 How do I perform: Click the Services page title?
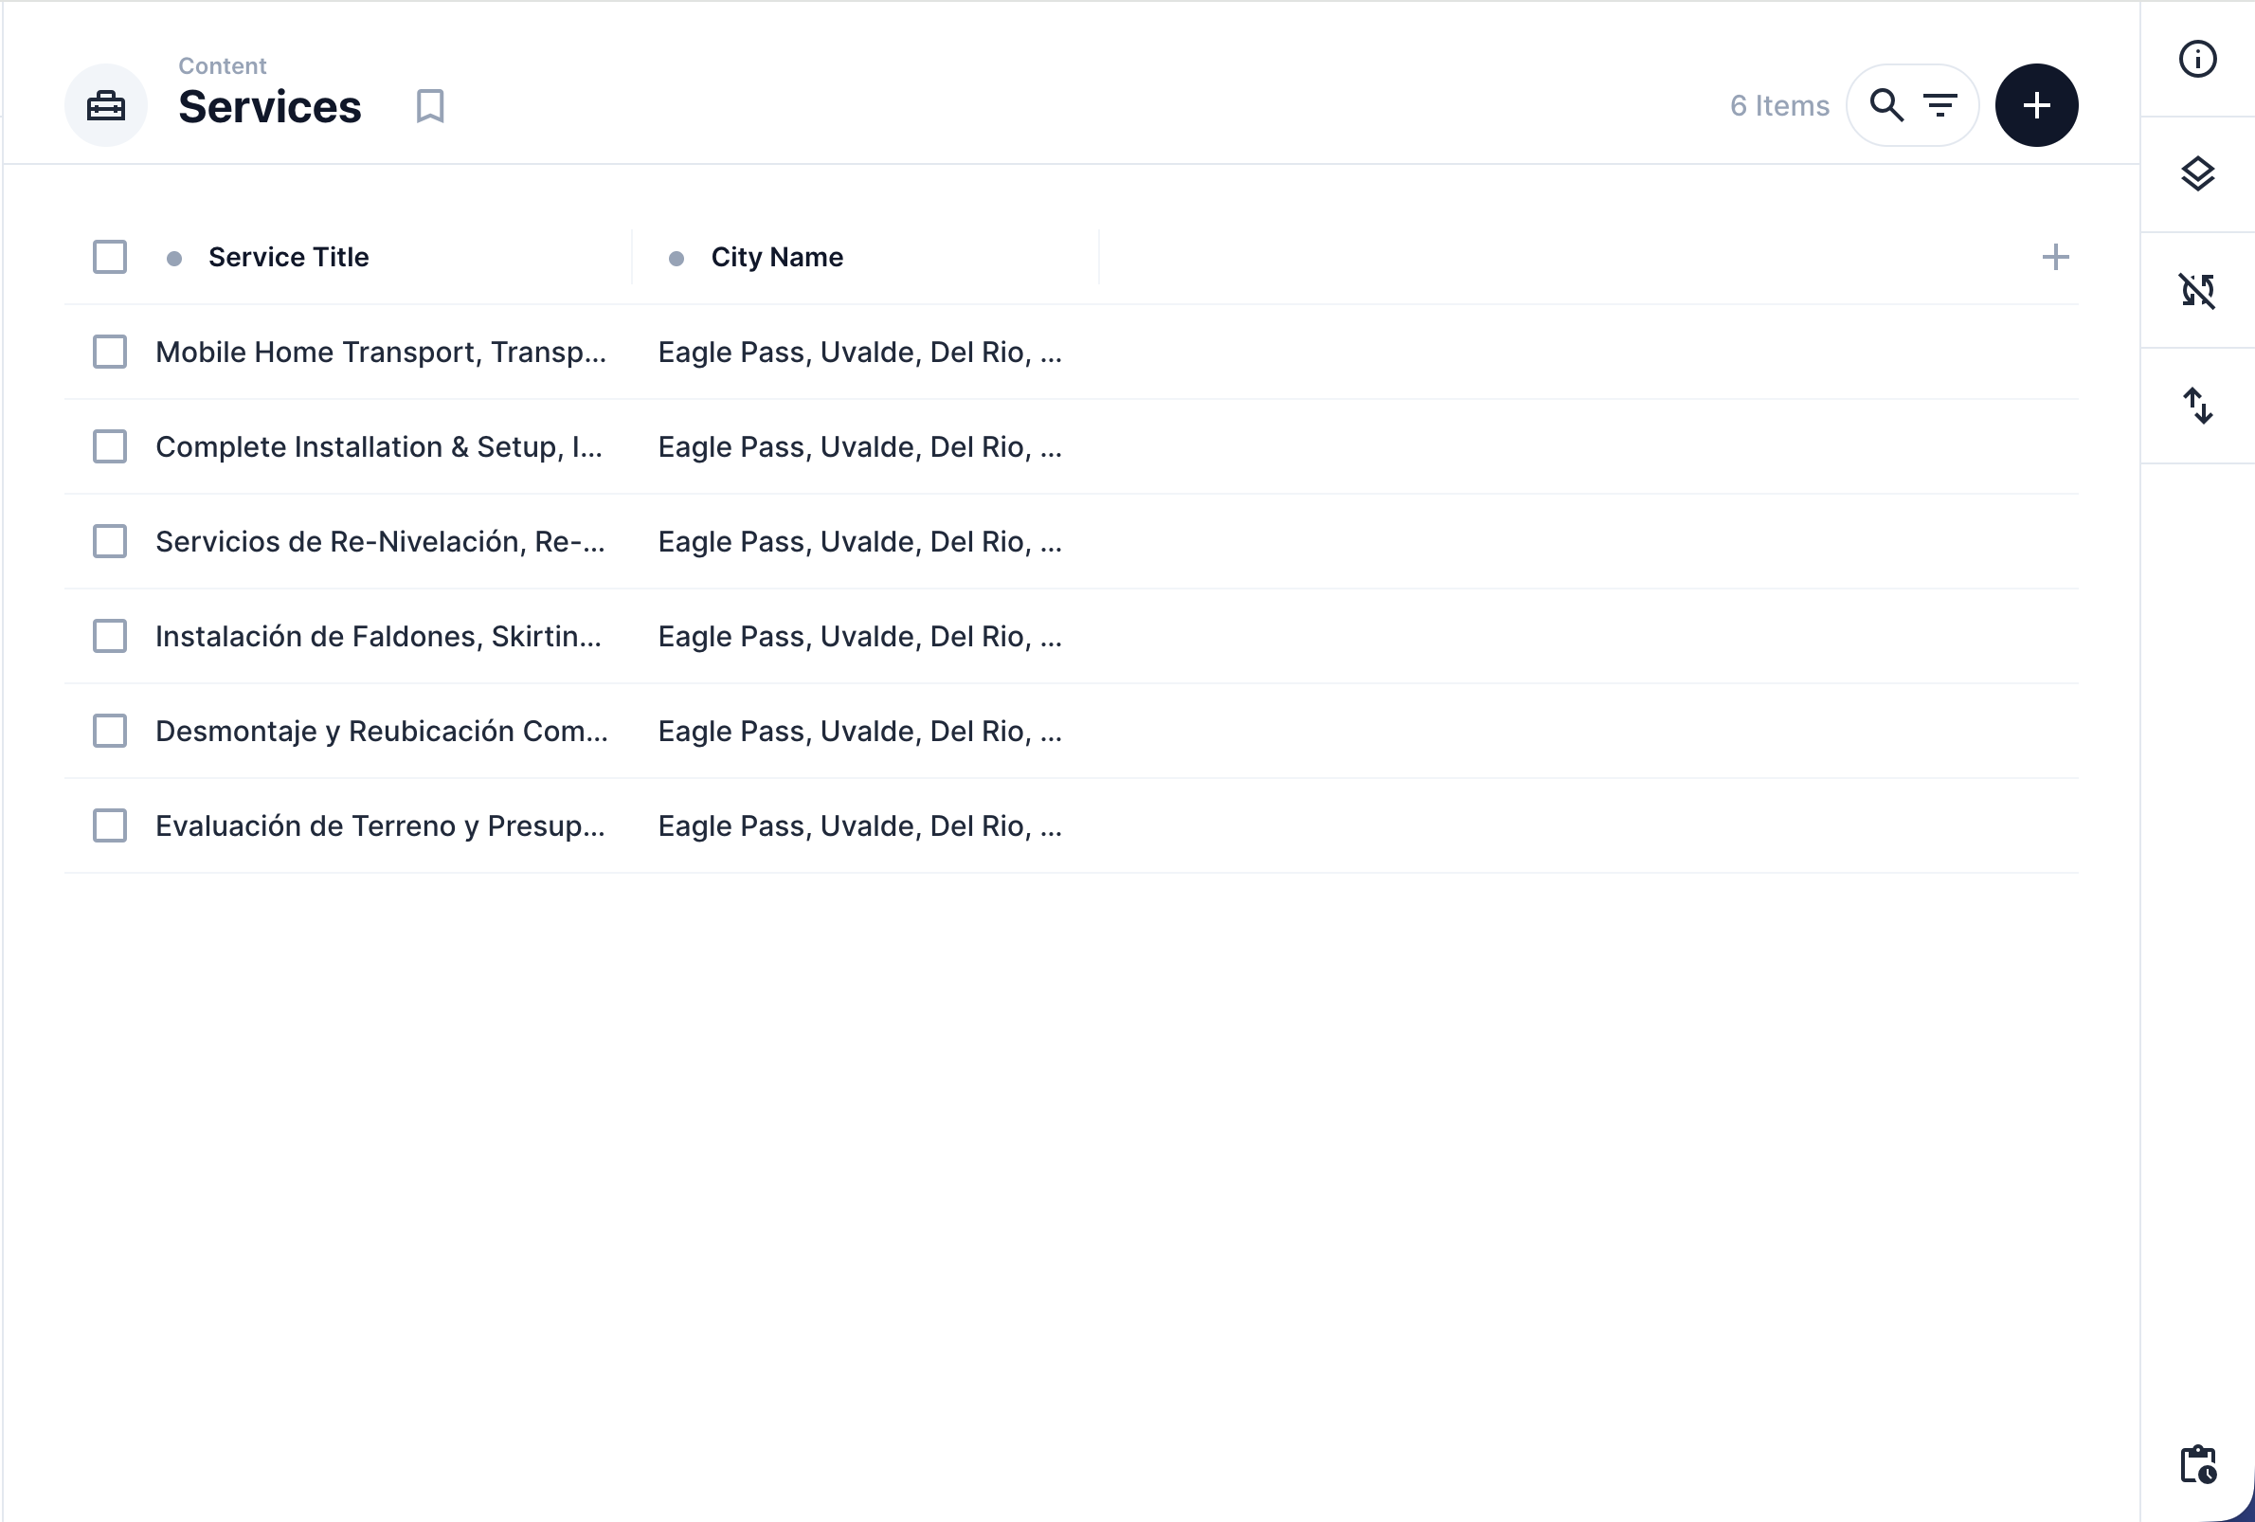click(x=269, y=106)
